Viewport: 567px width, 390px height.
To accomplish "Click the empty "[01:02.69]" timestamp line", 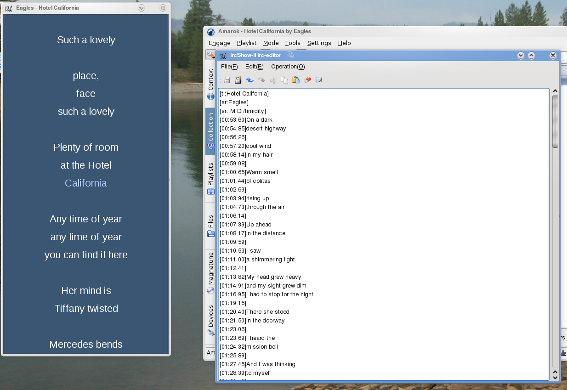I will [233, 190].
